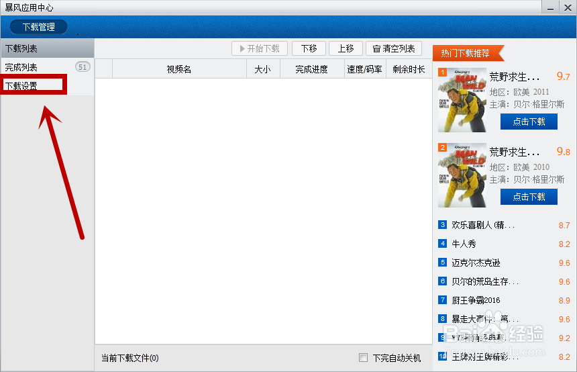
Task: Click the rank 7 number badge
Action: pos(442,299)
